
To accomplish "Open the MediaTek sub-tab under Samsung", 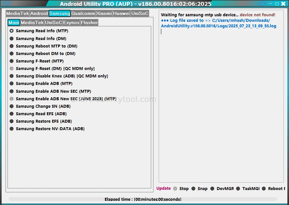I will pos(32,23).
